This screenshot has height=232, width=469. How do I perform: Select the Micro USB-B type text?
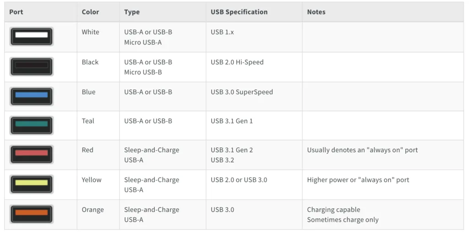[x=143, y=72]
